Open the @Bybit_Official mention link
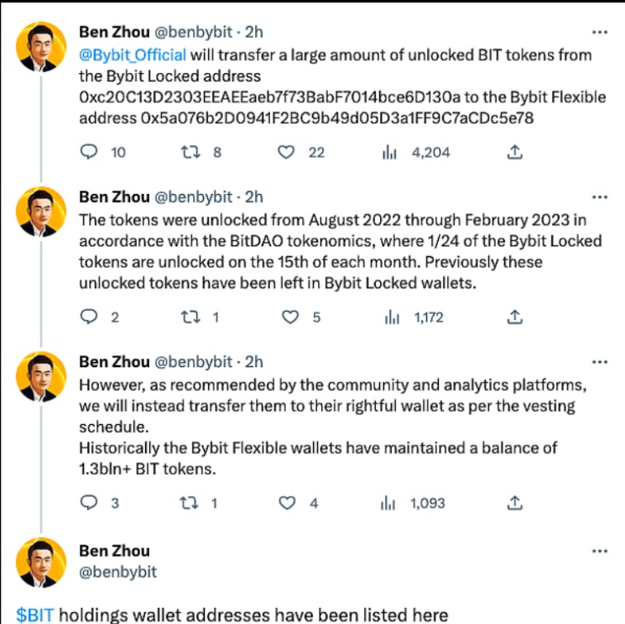 click(x=133, y=55)
